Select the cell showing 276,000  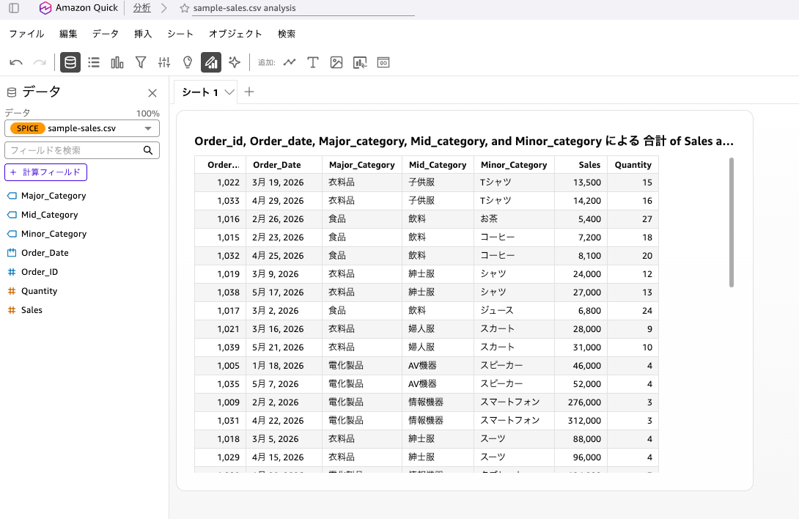click(x=581, y=402)
